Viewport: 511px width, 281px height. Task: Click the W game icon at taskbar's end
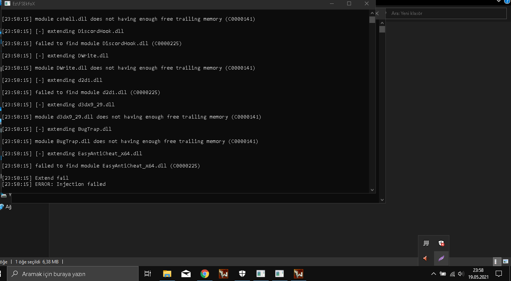tap(298, 274)
